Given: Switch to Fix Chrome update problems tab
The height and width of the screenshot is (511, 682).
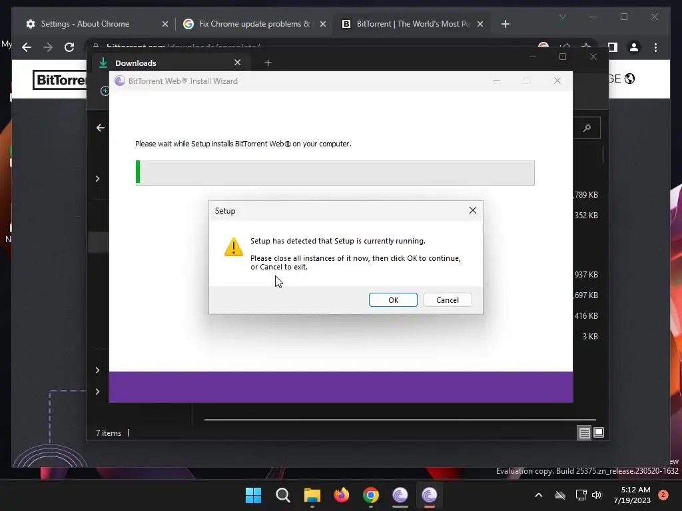Looking at the screenshot, I should 254,24.
